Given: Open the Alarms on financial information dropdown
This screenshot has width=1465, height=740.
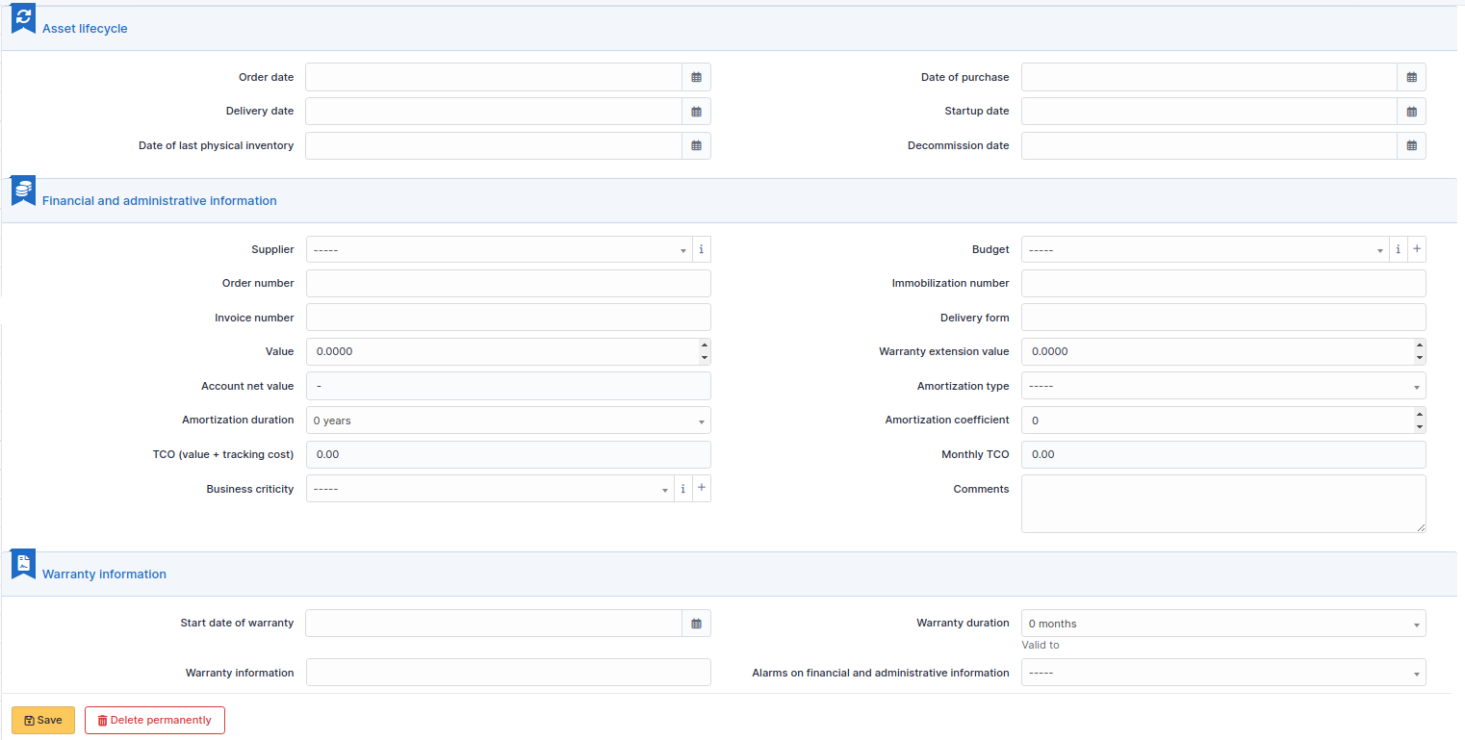Looking at the screenshot, I should pos(1223,673).
